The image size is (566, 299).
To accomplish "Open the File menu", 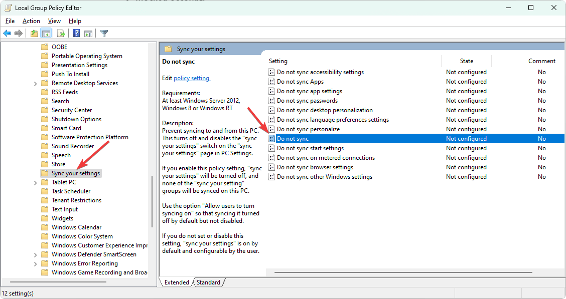I will pos(10,21).
